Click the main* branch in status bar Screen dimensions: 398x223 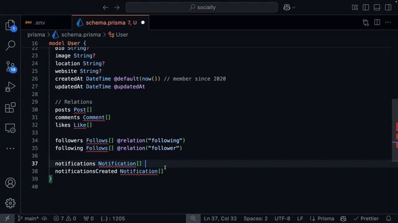click(28, 219)
